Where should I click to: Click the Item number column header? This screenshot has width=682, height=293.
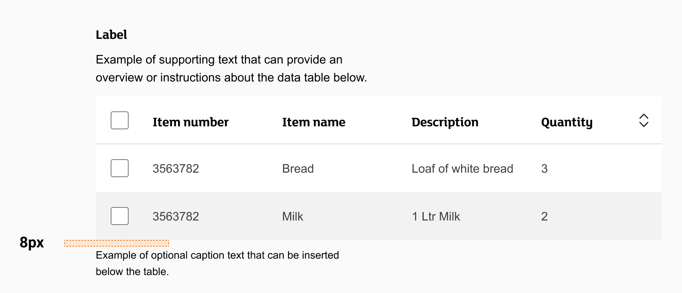pyautogui.click(x=190, y=122)
